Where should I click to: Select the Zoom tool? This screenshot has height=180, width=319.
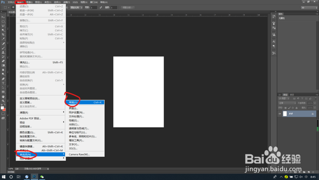[3, 101]
